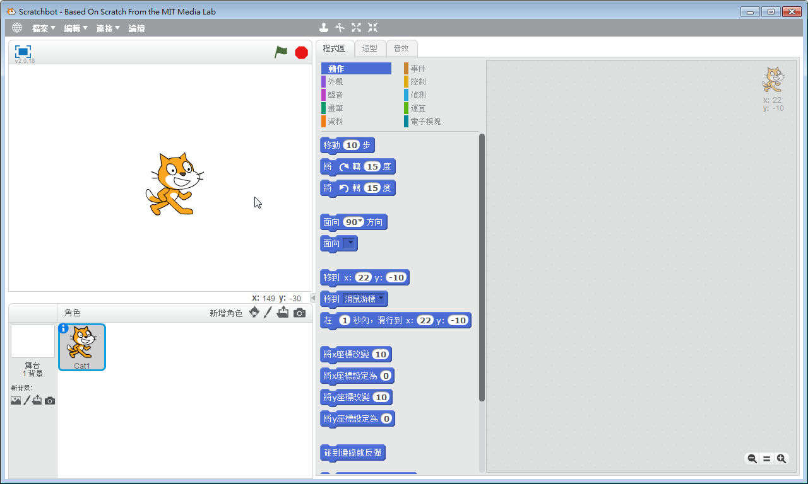Click the 10 field in 移動 步 block

[352, 145]
